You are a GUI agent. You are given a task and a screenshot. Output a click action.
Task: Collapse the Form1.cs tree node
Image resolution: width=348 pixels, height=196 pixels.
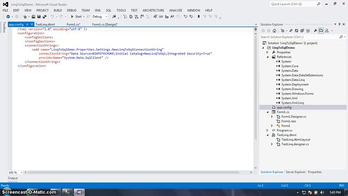tap(268, 112)
